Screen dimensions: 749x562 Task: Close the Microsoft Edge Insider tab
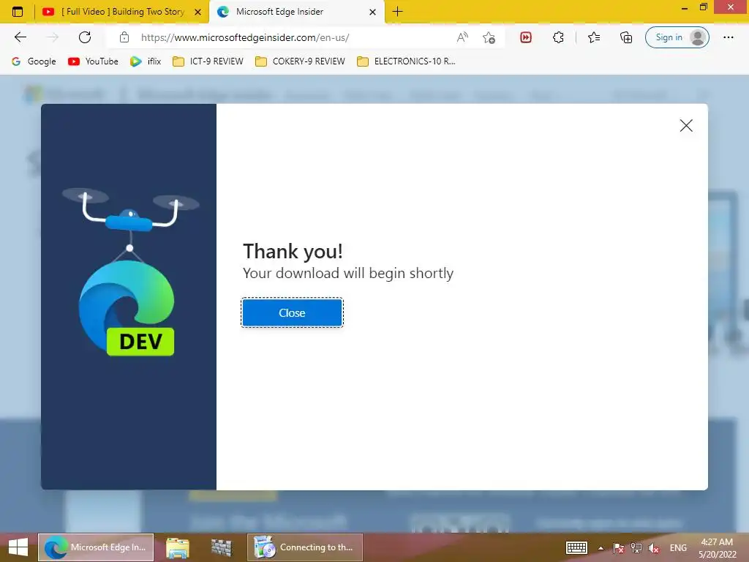click(372, 12)
